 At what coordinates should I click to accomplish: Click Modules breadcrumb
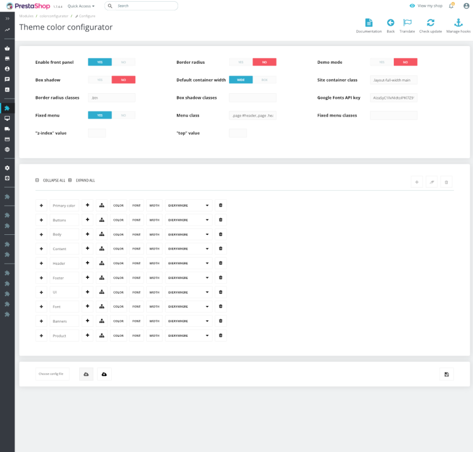(26, 16)
